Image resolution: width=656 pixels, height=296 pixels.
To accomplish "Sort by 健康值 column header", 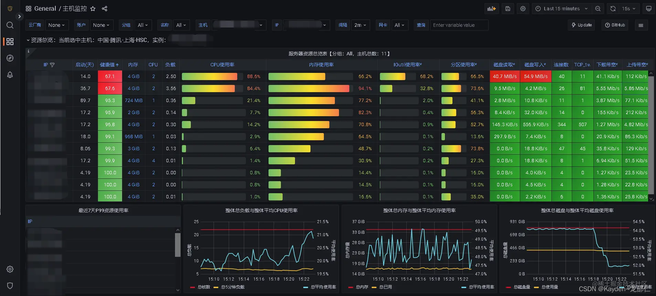I will pyautogui.click(x=110, y=65).
